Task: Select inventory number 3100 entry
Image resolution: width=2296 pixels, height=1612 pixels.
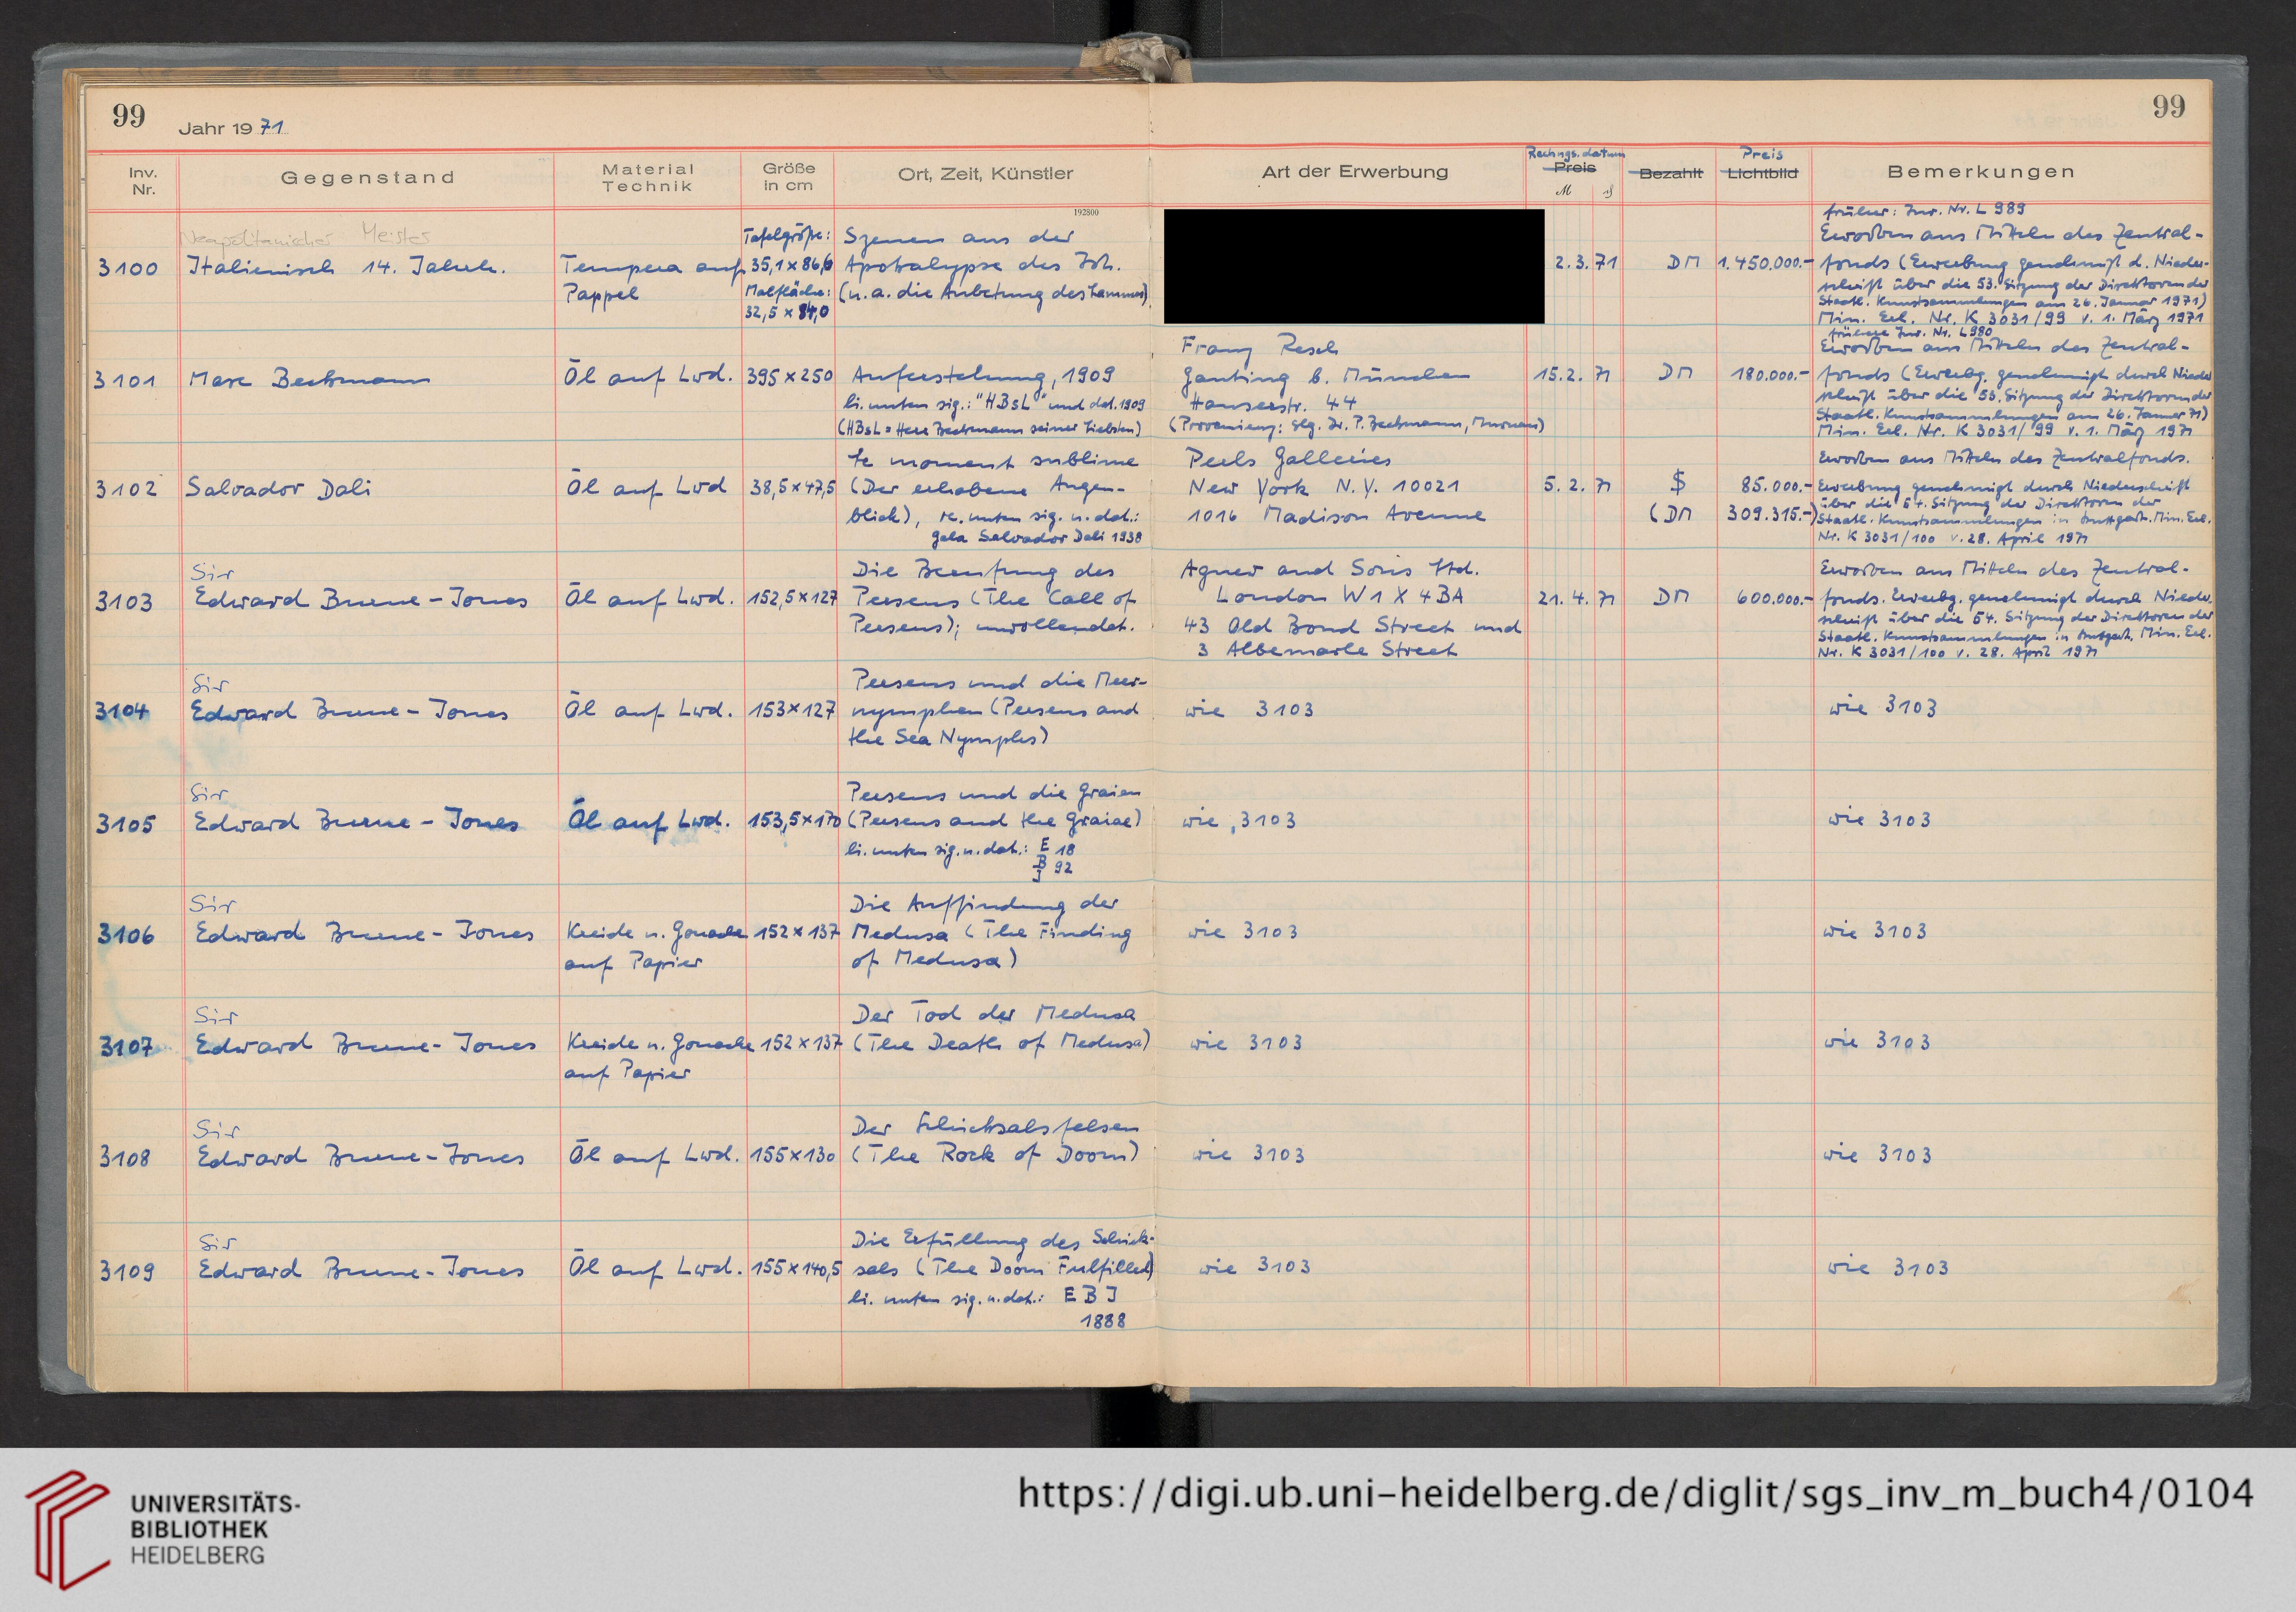Action: tap(127, 268)
